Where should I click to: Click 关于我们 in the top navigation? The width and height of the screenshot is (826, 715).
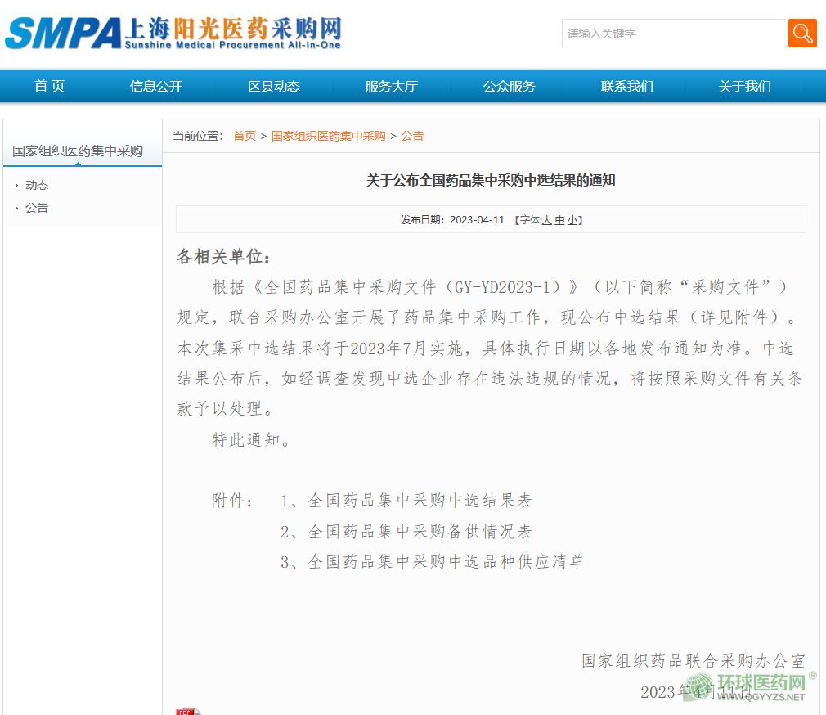744,86
